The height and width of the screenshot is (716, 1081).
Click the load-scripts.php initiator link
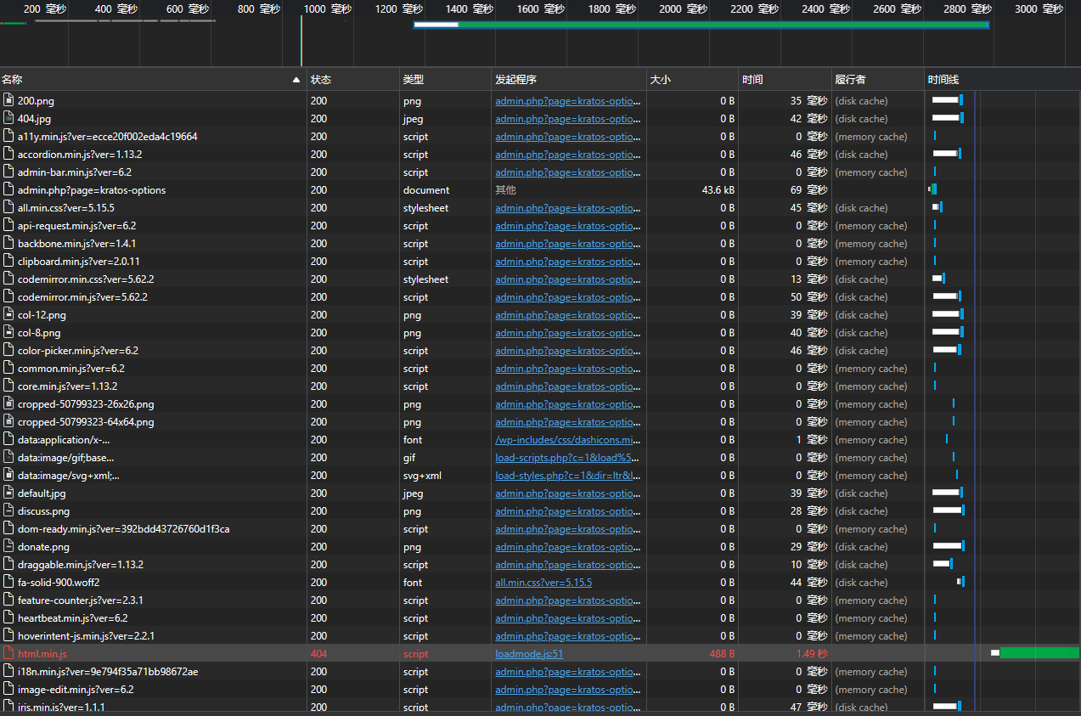[x=567, y=457]
